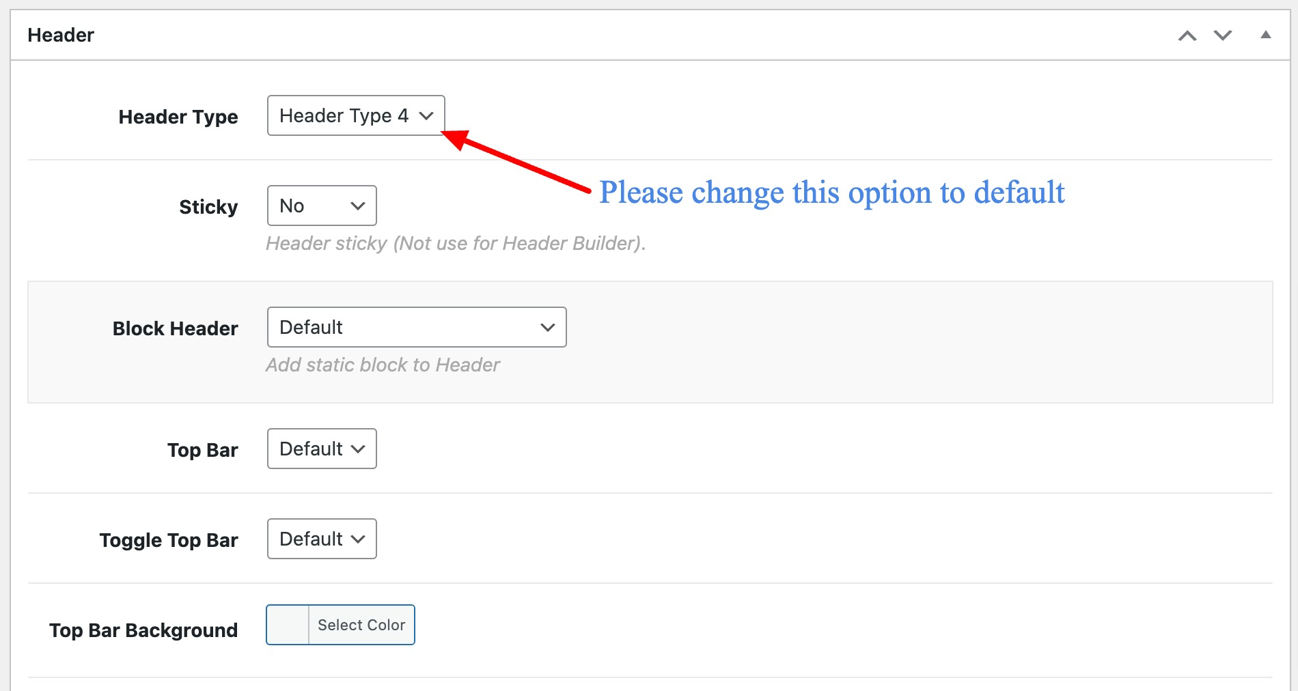The image size is (1298, 691).
Task: Click the Block Header label
Action: tap(175, 329)
